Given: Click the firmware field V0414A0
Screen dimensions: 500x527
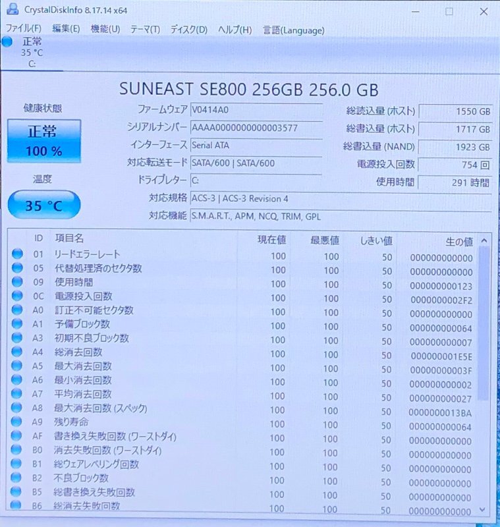Looking at the screenshot, I should [x=256, y=110].
